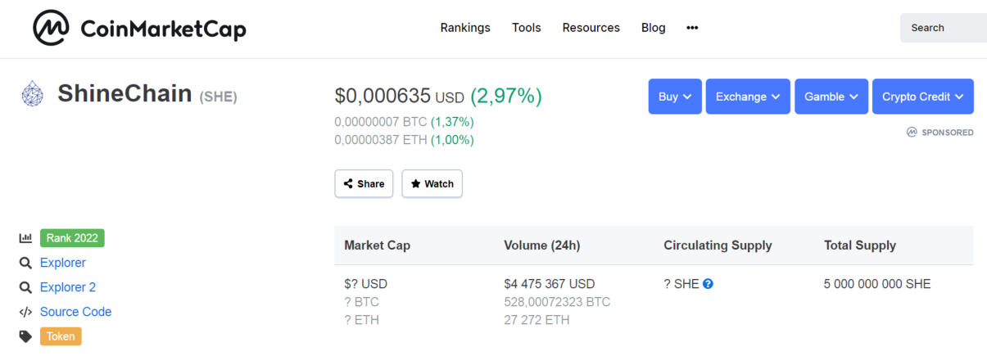This screenshot has width=987, height=356.
Task: Click the (2,97%) price change
Action: click(x=505, y=97)
